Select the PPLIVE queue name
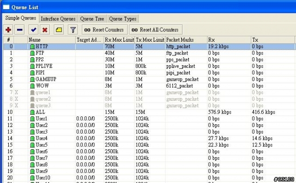This screenshot has width=296, height=183. pos(44,66)
